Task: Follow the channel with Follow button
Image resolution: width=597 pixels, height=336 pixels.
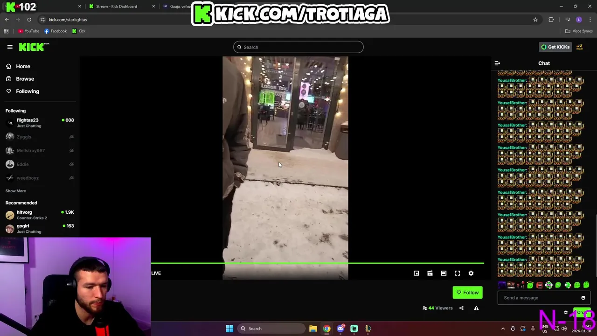Action: click(x=467, y=293)
